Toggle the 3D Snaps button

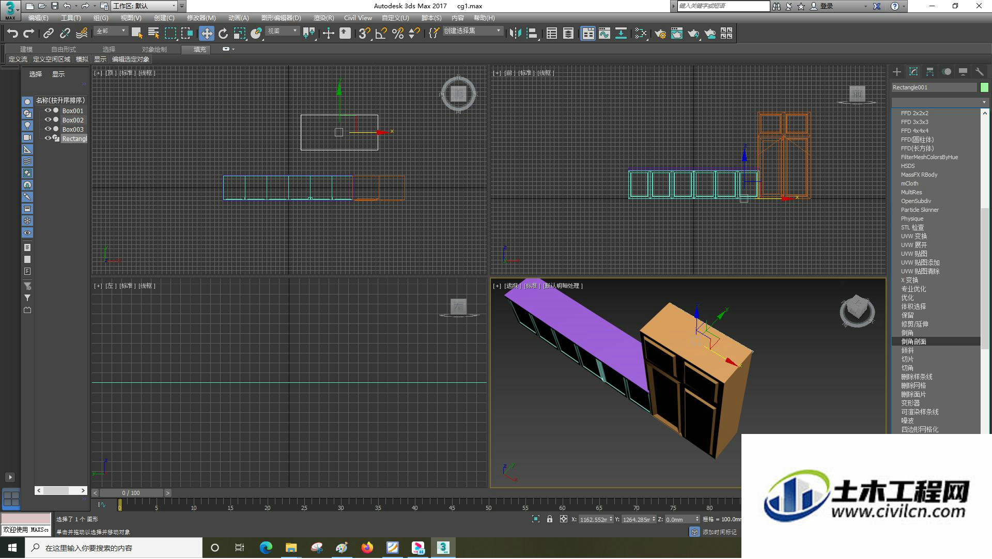tap(364, 34)
